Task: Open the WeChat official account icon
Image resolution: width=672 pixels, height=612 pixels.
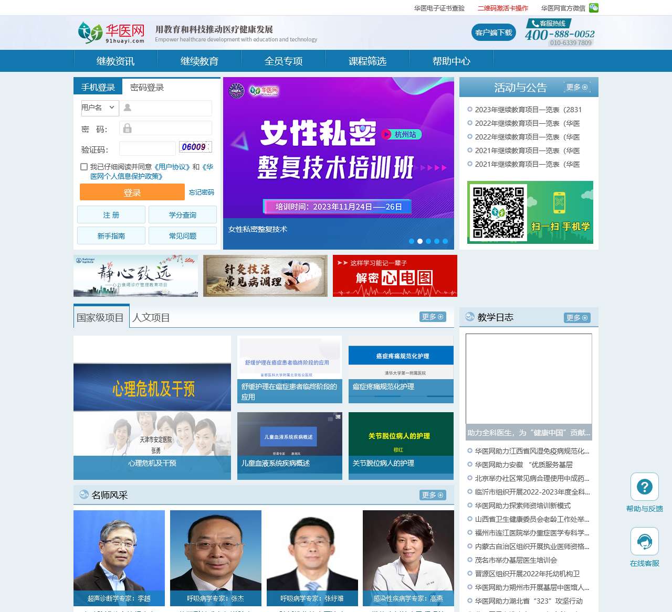Action: [x=594, y=7]
